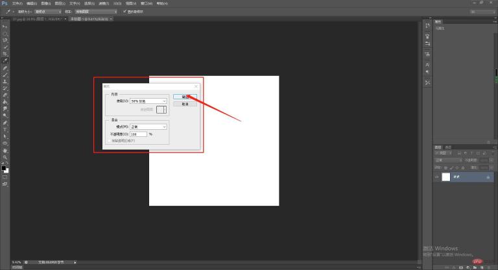Click Cancel in the Fill dialog
498x270 pixels.
pyautogui.click(x=185, y=104)
